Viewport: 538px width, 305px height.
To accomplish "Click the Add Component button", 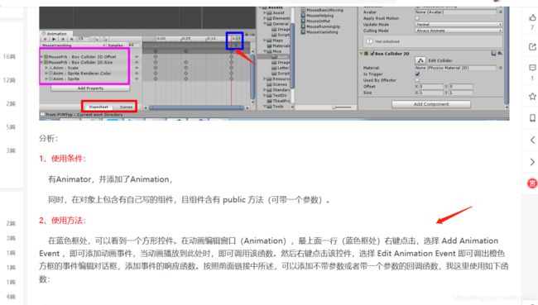I will (431, 104).
